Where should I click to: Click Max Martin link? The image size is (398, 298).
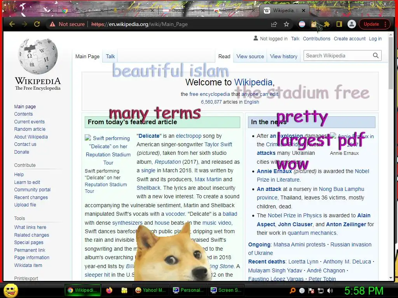[x=208, y=179]
